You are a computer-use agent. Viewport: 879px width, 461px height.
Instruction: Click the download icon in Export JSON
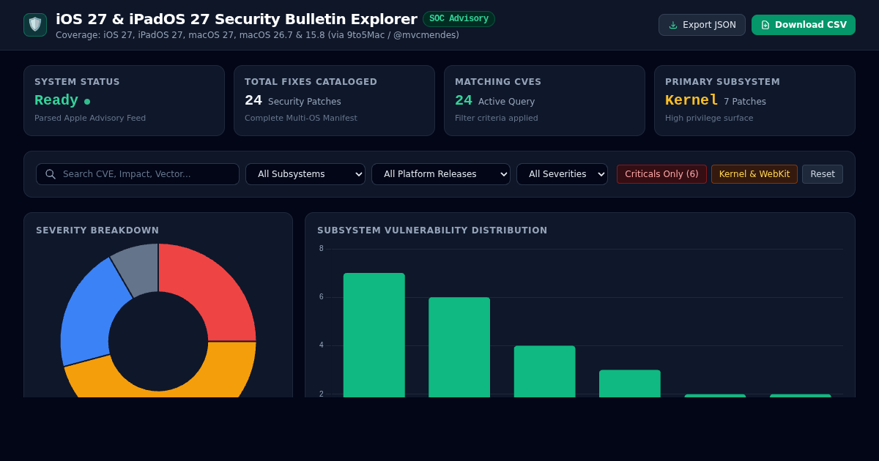coord(673,25)
